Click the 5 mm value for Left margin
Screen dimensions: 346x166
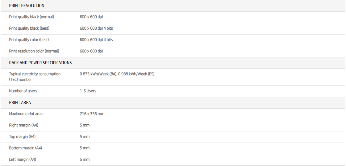click(x=85, y=160)
